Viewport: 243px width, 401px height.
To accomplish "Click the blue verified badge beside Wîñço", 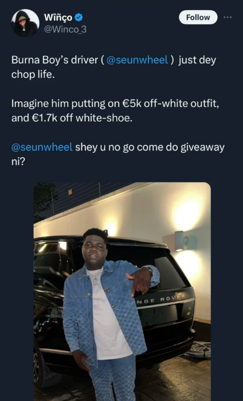I will 78,18.
